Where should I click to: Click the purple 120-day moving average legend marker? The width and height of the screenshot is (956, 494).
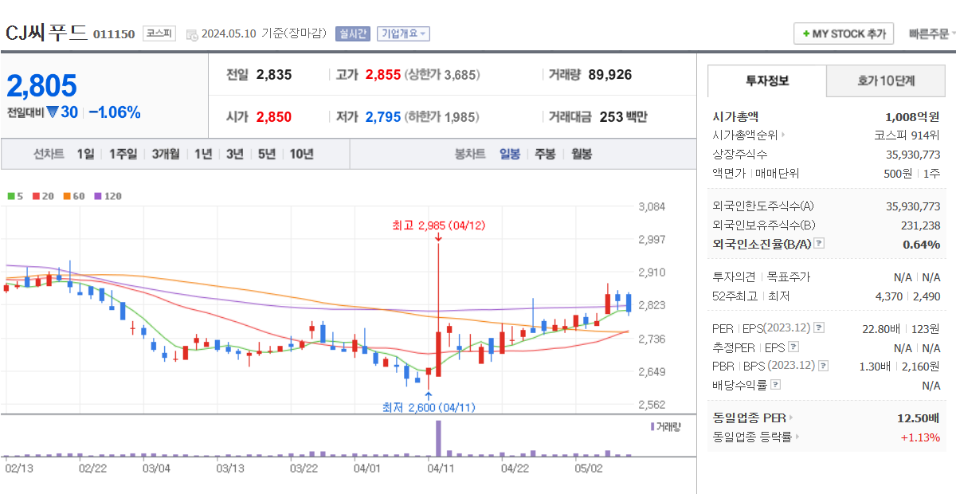click(98, 196)
